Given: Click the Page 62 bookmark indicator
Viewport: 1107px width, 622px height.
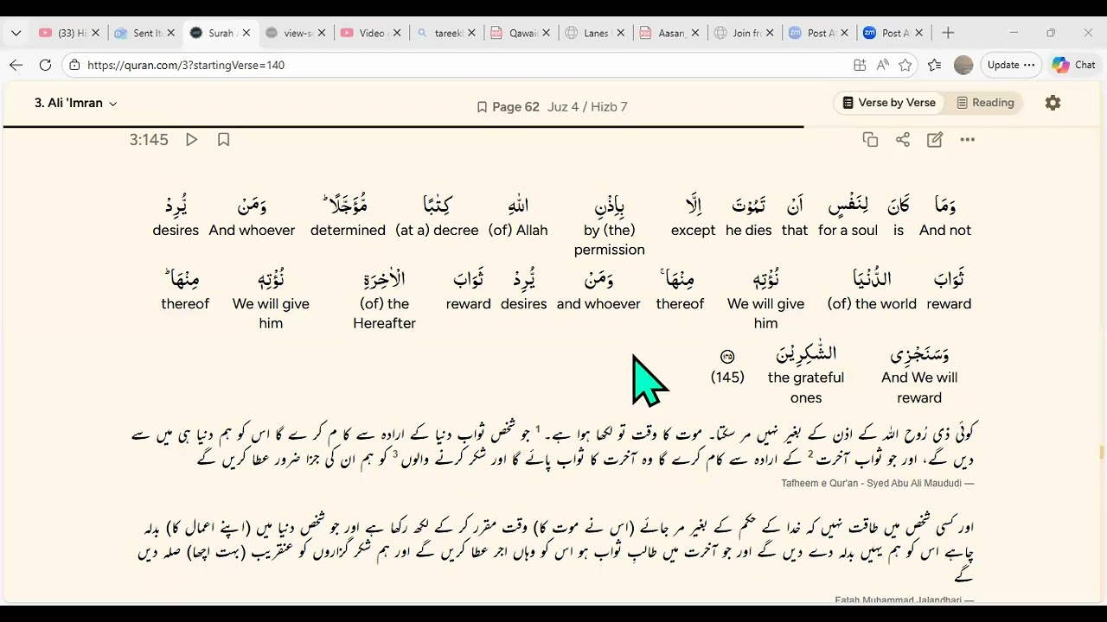Looking at the screenshot, I should (x=508, y=106).
